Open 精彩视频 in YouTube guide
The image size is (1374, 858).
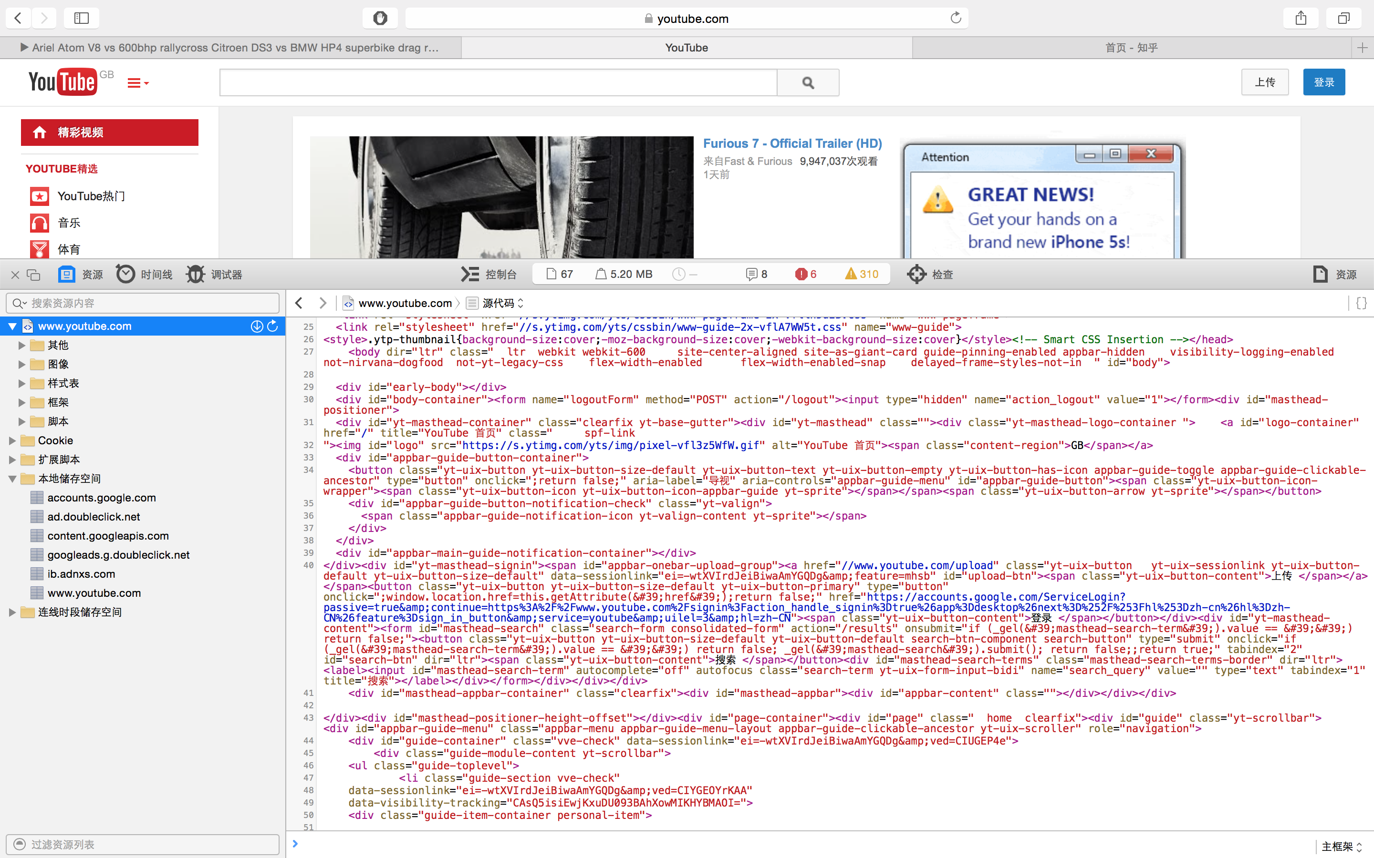pyautogui.click(x=110, y=132)
